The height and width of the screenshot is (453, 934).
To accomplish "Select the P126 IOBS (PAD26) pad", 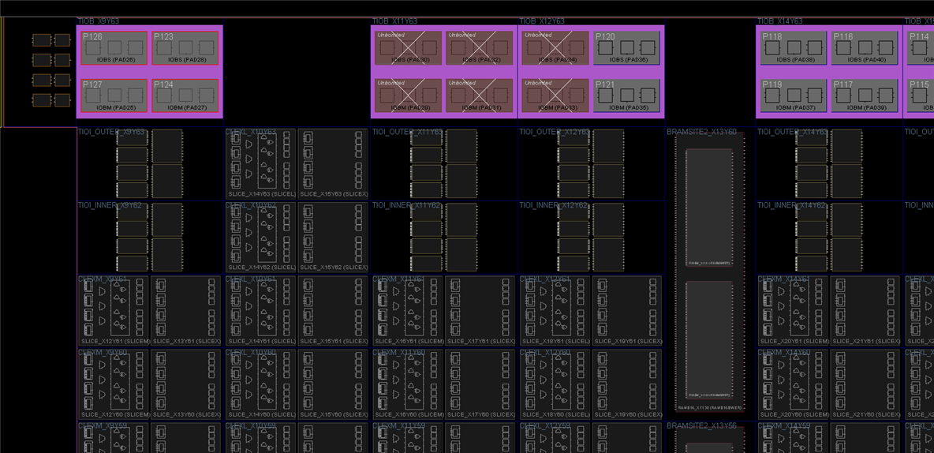I will coord(114,47).
